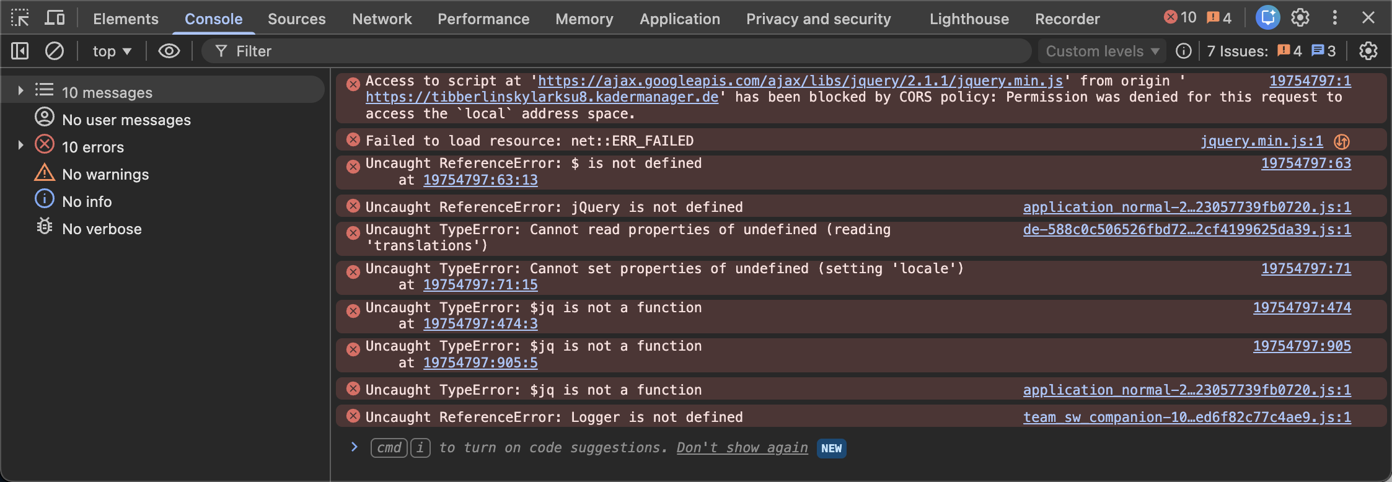This screenshot has height=482, width=1392.
Task: Create live expression with eye icon
Action: (x=169, y=51)
